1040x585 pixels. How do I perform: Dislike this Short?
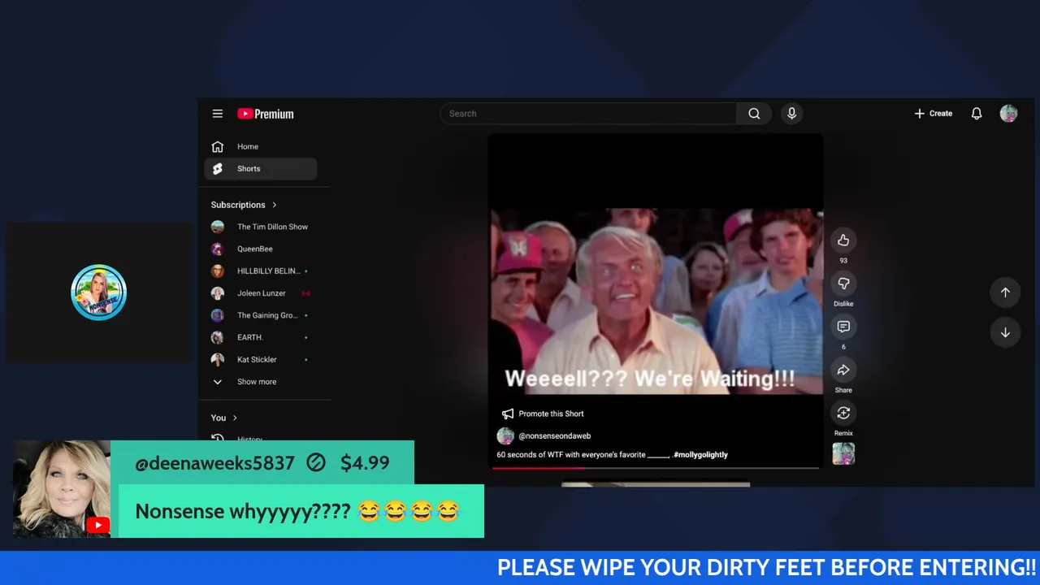click(843, 283)
